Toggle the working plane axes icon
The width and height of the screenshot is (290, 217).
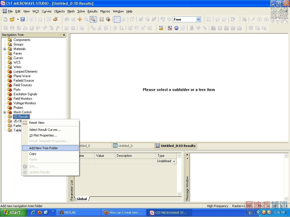117,19
